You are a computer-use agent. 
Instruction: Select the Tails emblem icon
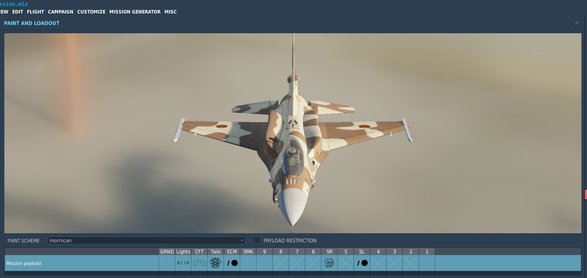click(215, 263)
